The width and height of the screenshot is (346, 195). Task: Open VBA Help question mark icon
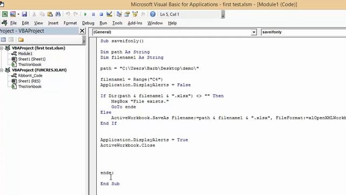point(152,15)
